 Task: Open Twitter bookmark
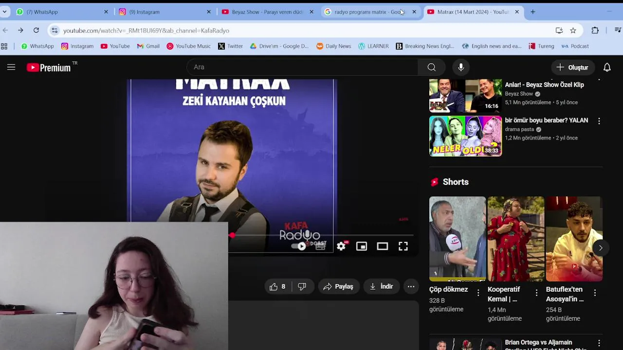(231, 46)
